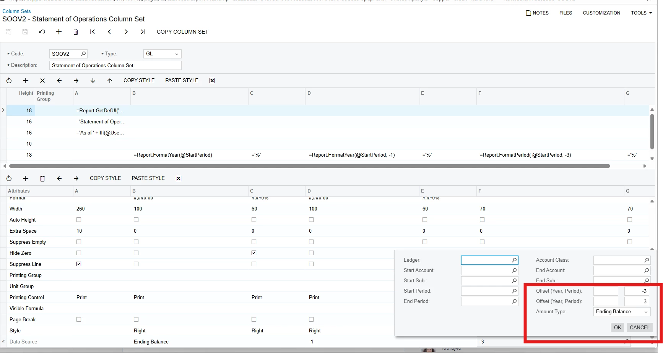Remove the row using the X icon in the header grid toolbar
663x353 pixels.
[42, 81]
